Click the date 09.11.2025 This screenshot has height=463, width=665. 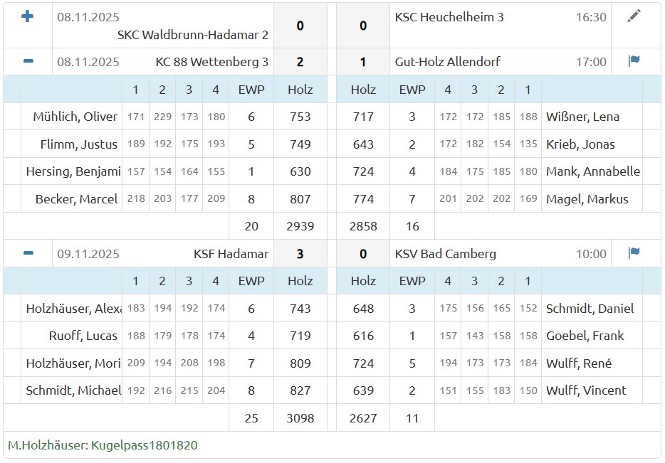pyautogui.click(x=88, y=254)
